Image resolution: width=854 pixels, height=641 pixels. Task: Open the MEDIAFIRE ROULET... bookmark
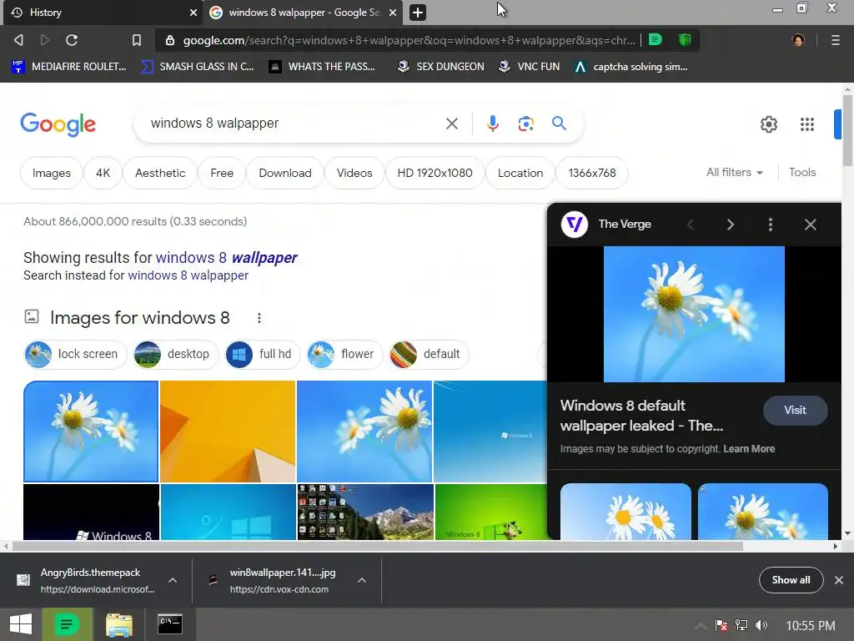coord(69,67)
